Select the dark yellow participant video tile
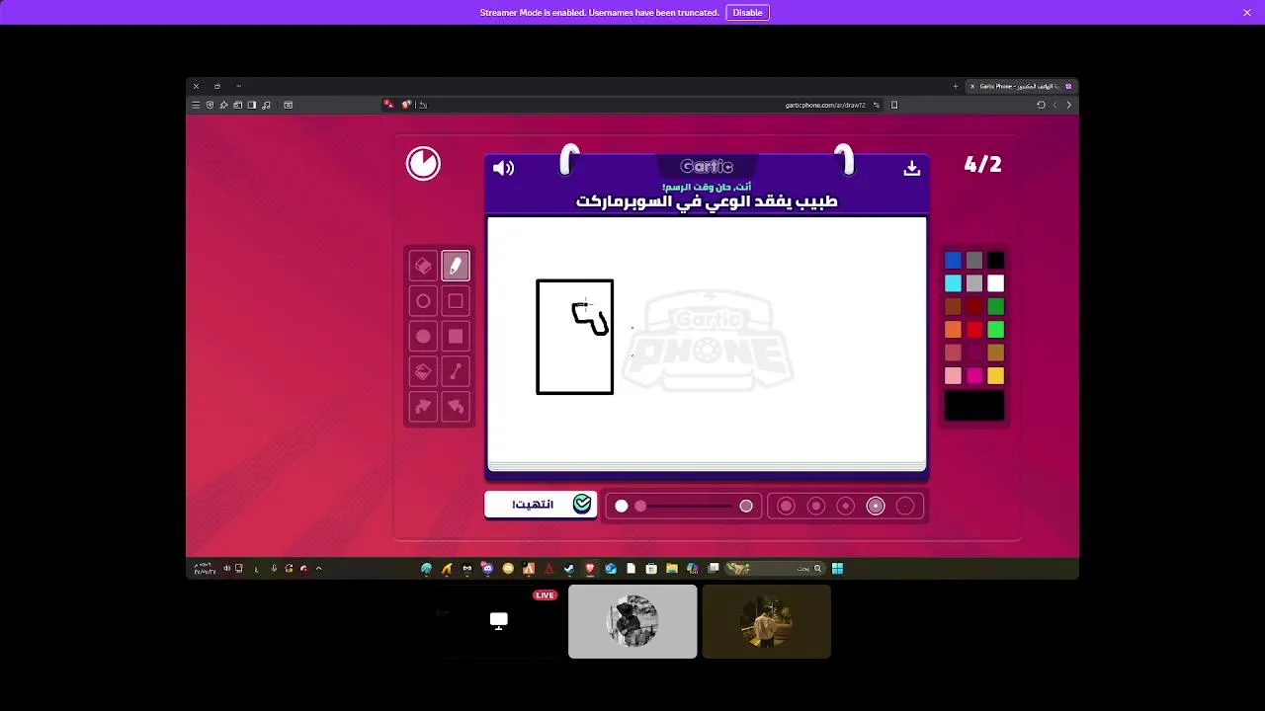Image resolution: width=1265 pixels, height=711 pixels. (x=767, y=621)
